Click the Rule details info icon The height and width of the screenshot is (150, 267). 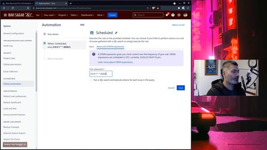[45, 34]
